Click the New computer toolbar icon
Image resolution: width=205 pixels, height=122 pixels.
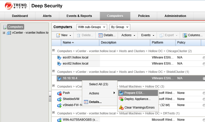pos(58,35)
